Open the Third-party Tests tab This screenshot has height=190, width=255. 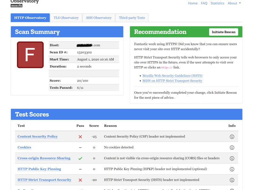point(132,18)
